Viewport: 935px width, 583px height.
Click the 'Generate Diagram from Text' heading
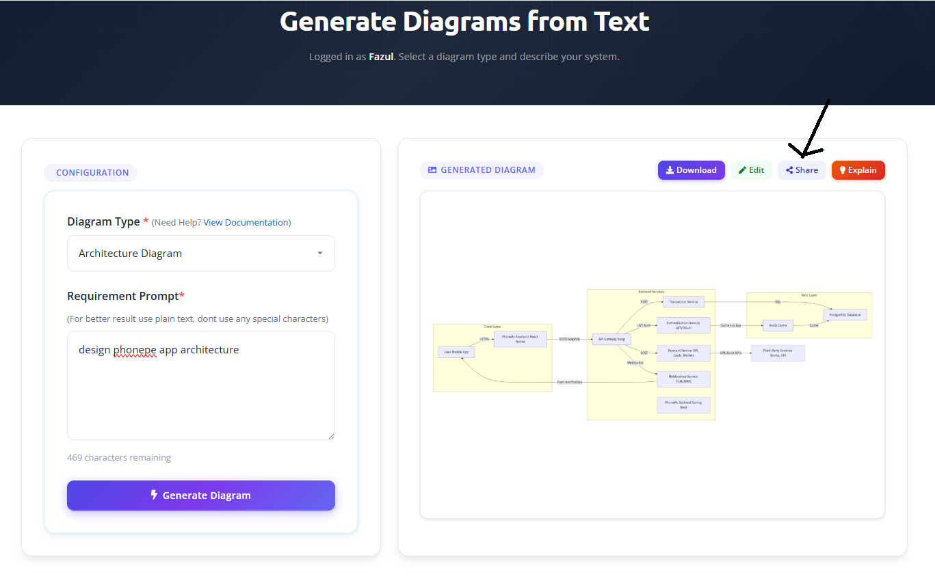click(464, 21)
